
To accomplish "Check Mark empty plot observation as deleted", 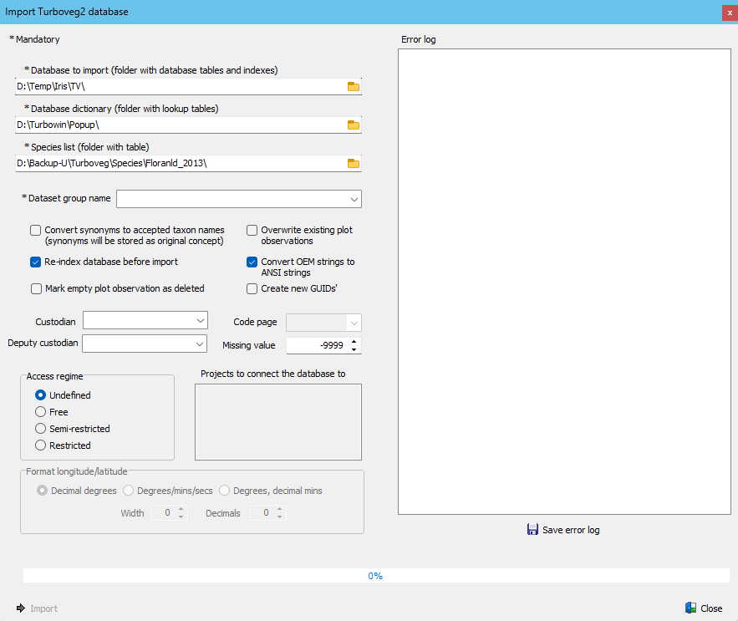I will pos(36,288).
